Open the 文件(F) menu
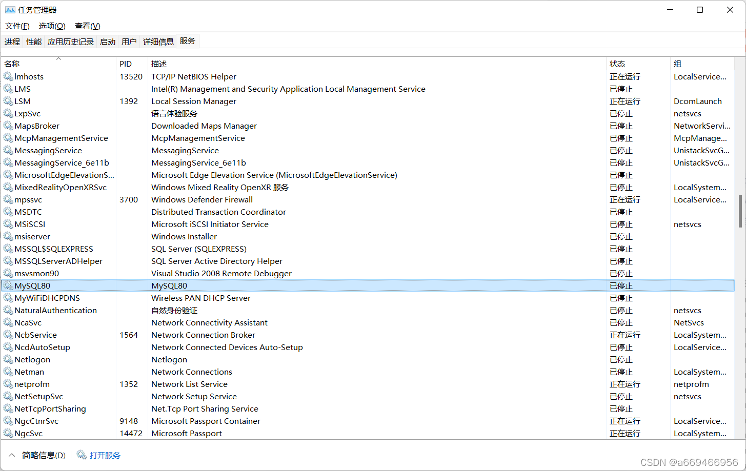Image resolution: width=746 pixels, height=471 pixels. pyautogui.click(x=17, y=26)
